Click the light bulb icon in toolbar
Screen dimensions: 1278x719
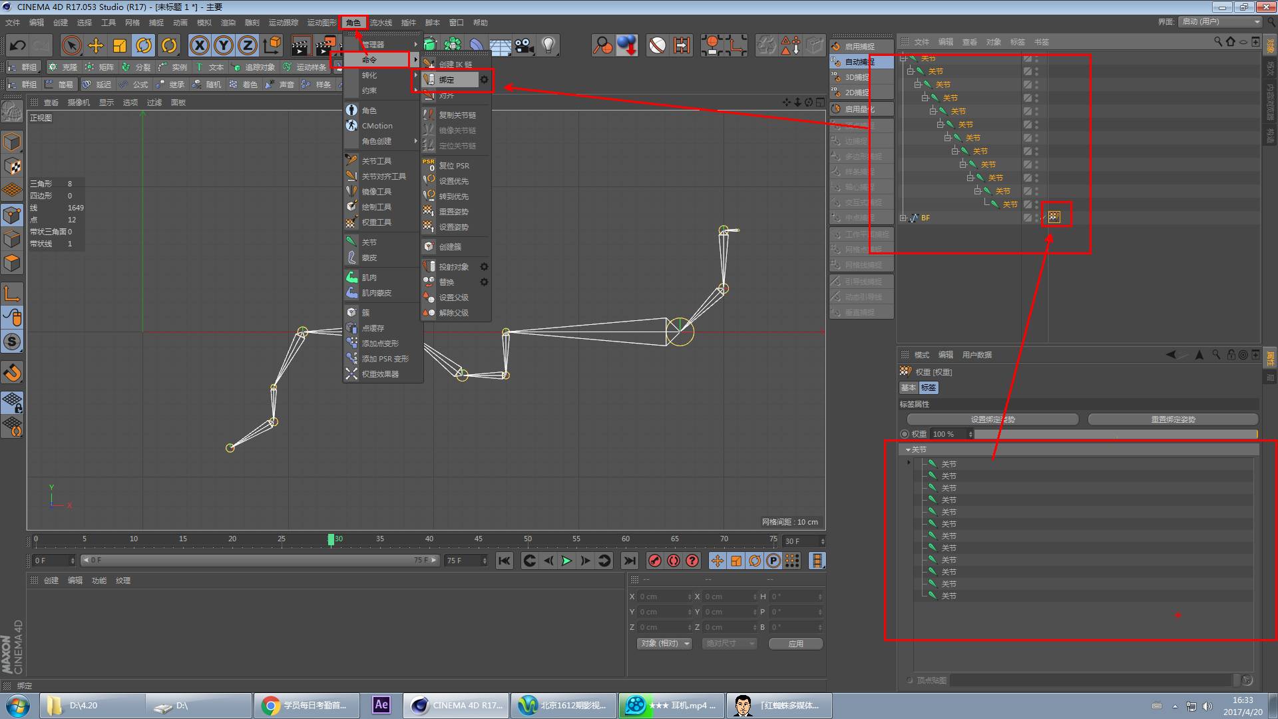pyautogui.click(x=548, y=45)
